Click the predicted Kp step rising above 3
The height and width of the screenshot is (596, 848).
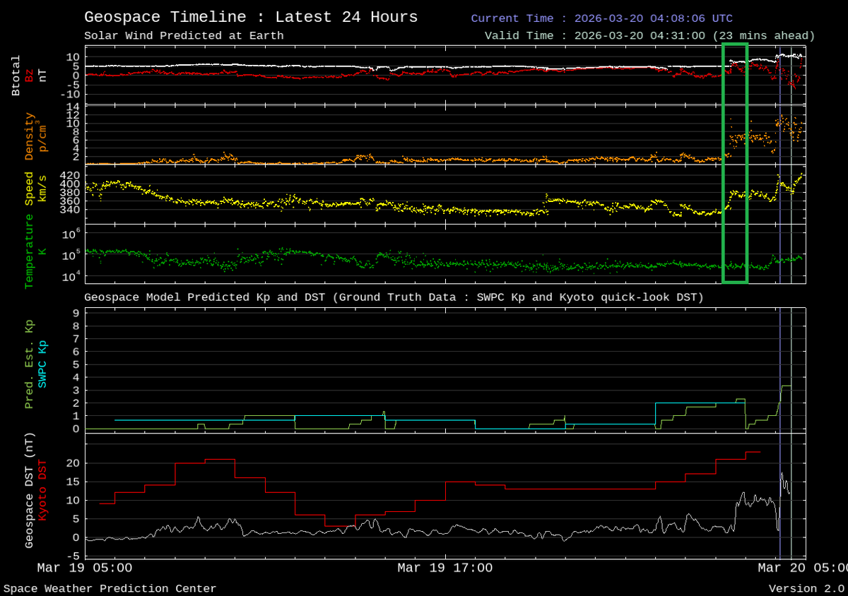[786, 386]
